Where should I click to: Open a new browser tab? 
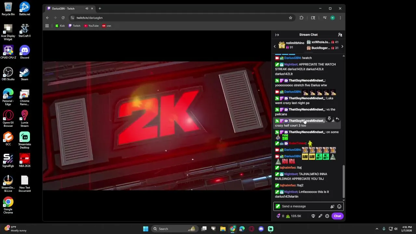tap(100, 8)
